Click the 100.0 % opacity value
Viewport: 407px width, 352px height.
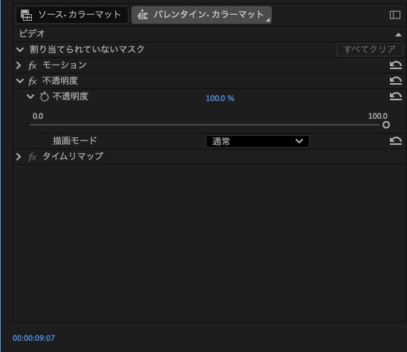pos(220,98)
